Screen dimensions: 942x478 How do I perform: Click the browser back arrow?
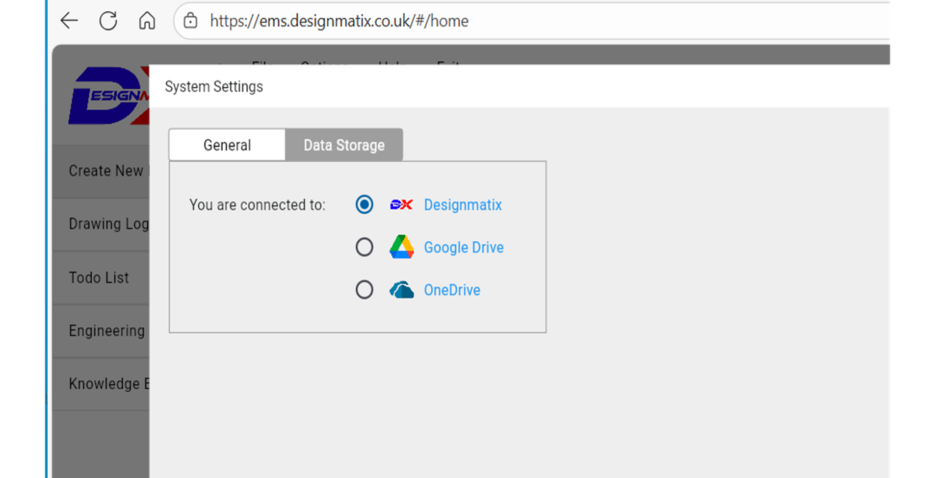(x=69, y=21)
